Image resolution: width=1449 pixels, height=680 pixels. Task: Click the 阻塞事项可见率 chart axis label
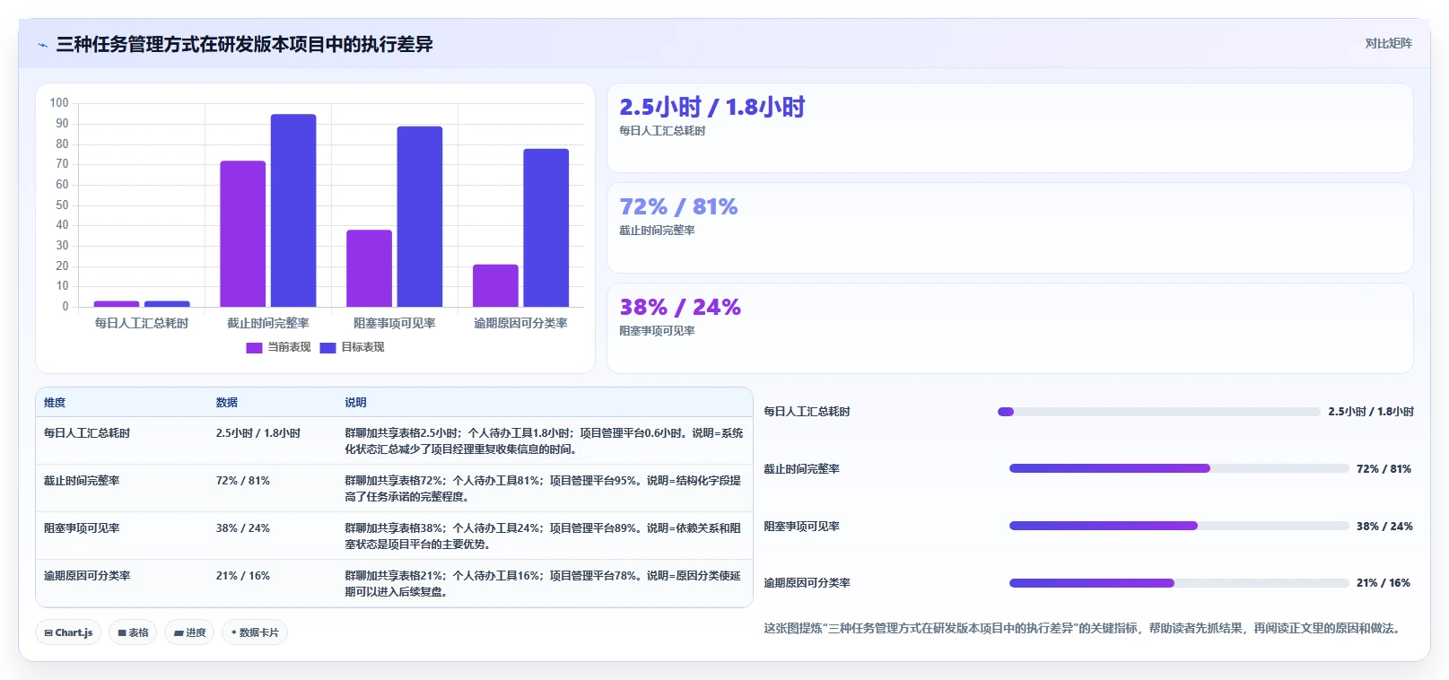pyautogui.click(x=395, y=323)
